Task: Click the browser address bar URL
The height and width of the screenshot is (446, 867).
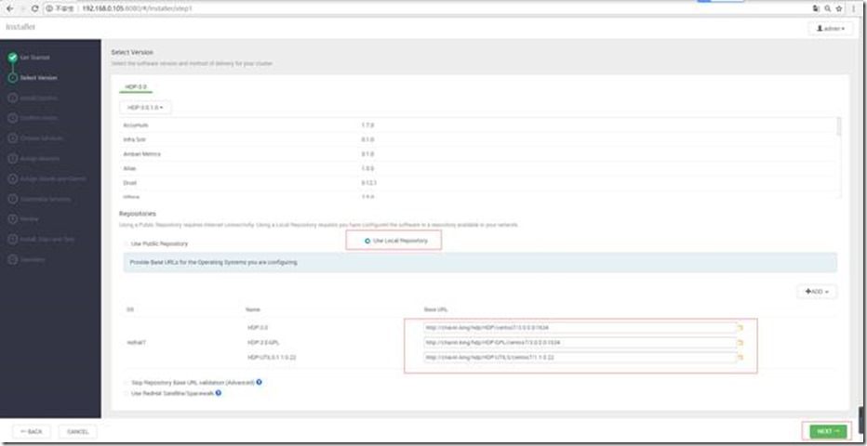Action: click(139, 9)
